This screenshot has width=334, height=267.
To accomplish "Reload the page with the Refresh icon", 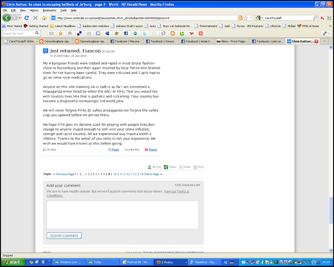I will (27, 18).
